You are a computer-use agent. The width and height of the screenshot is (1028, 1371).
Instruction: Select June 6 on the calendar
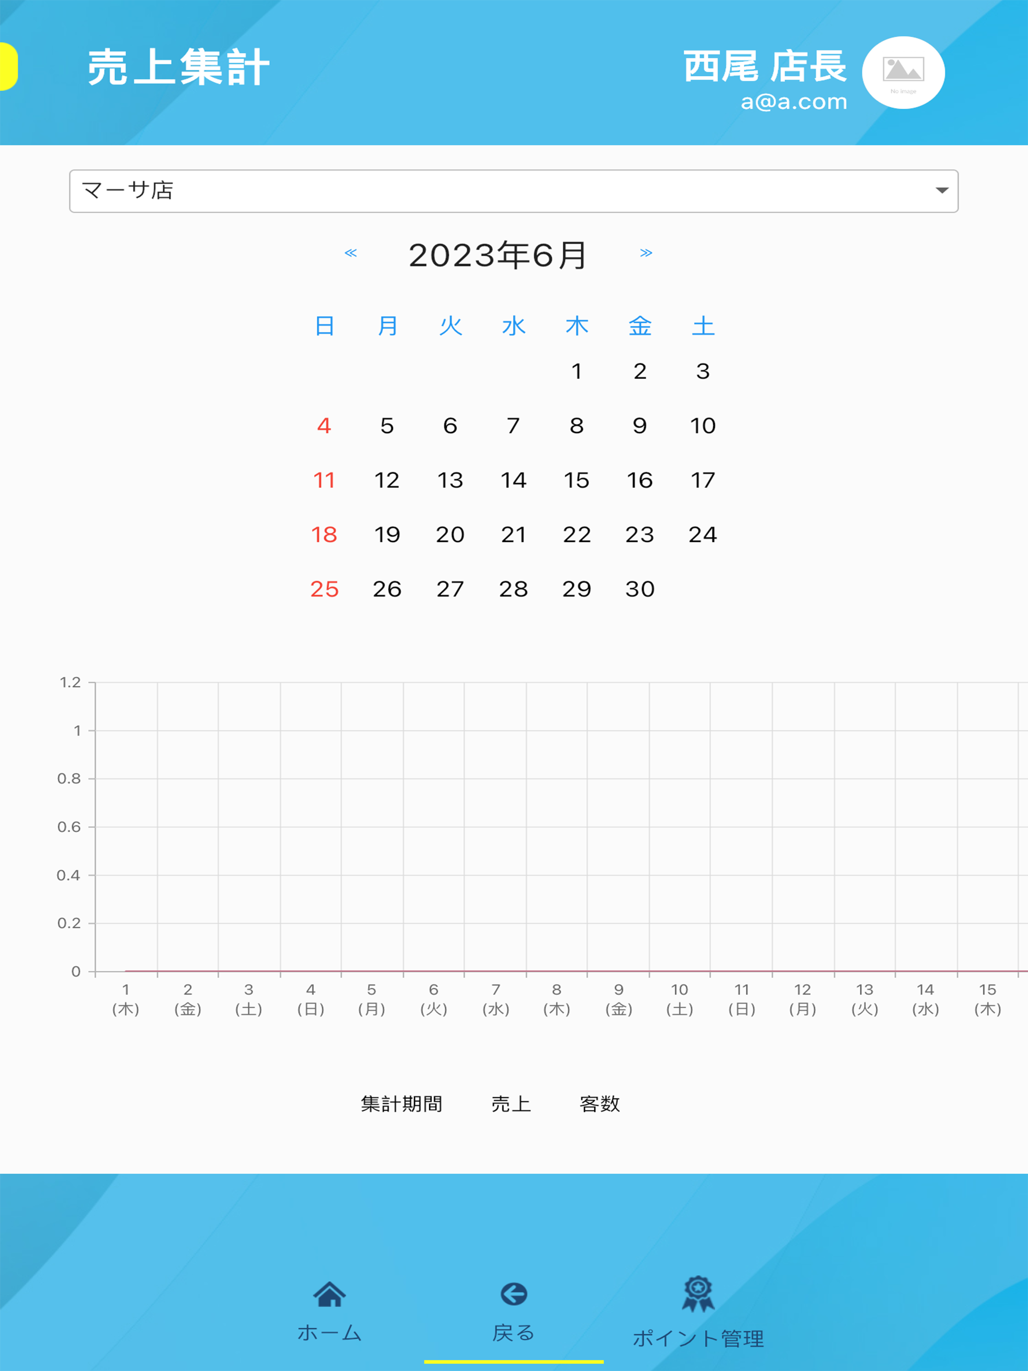[450, 426]
